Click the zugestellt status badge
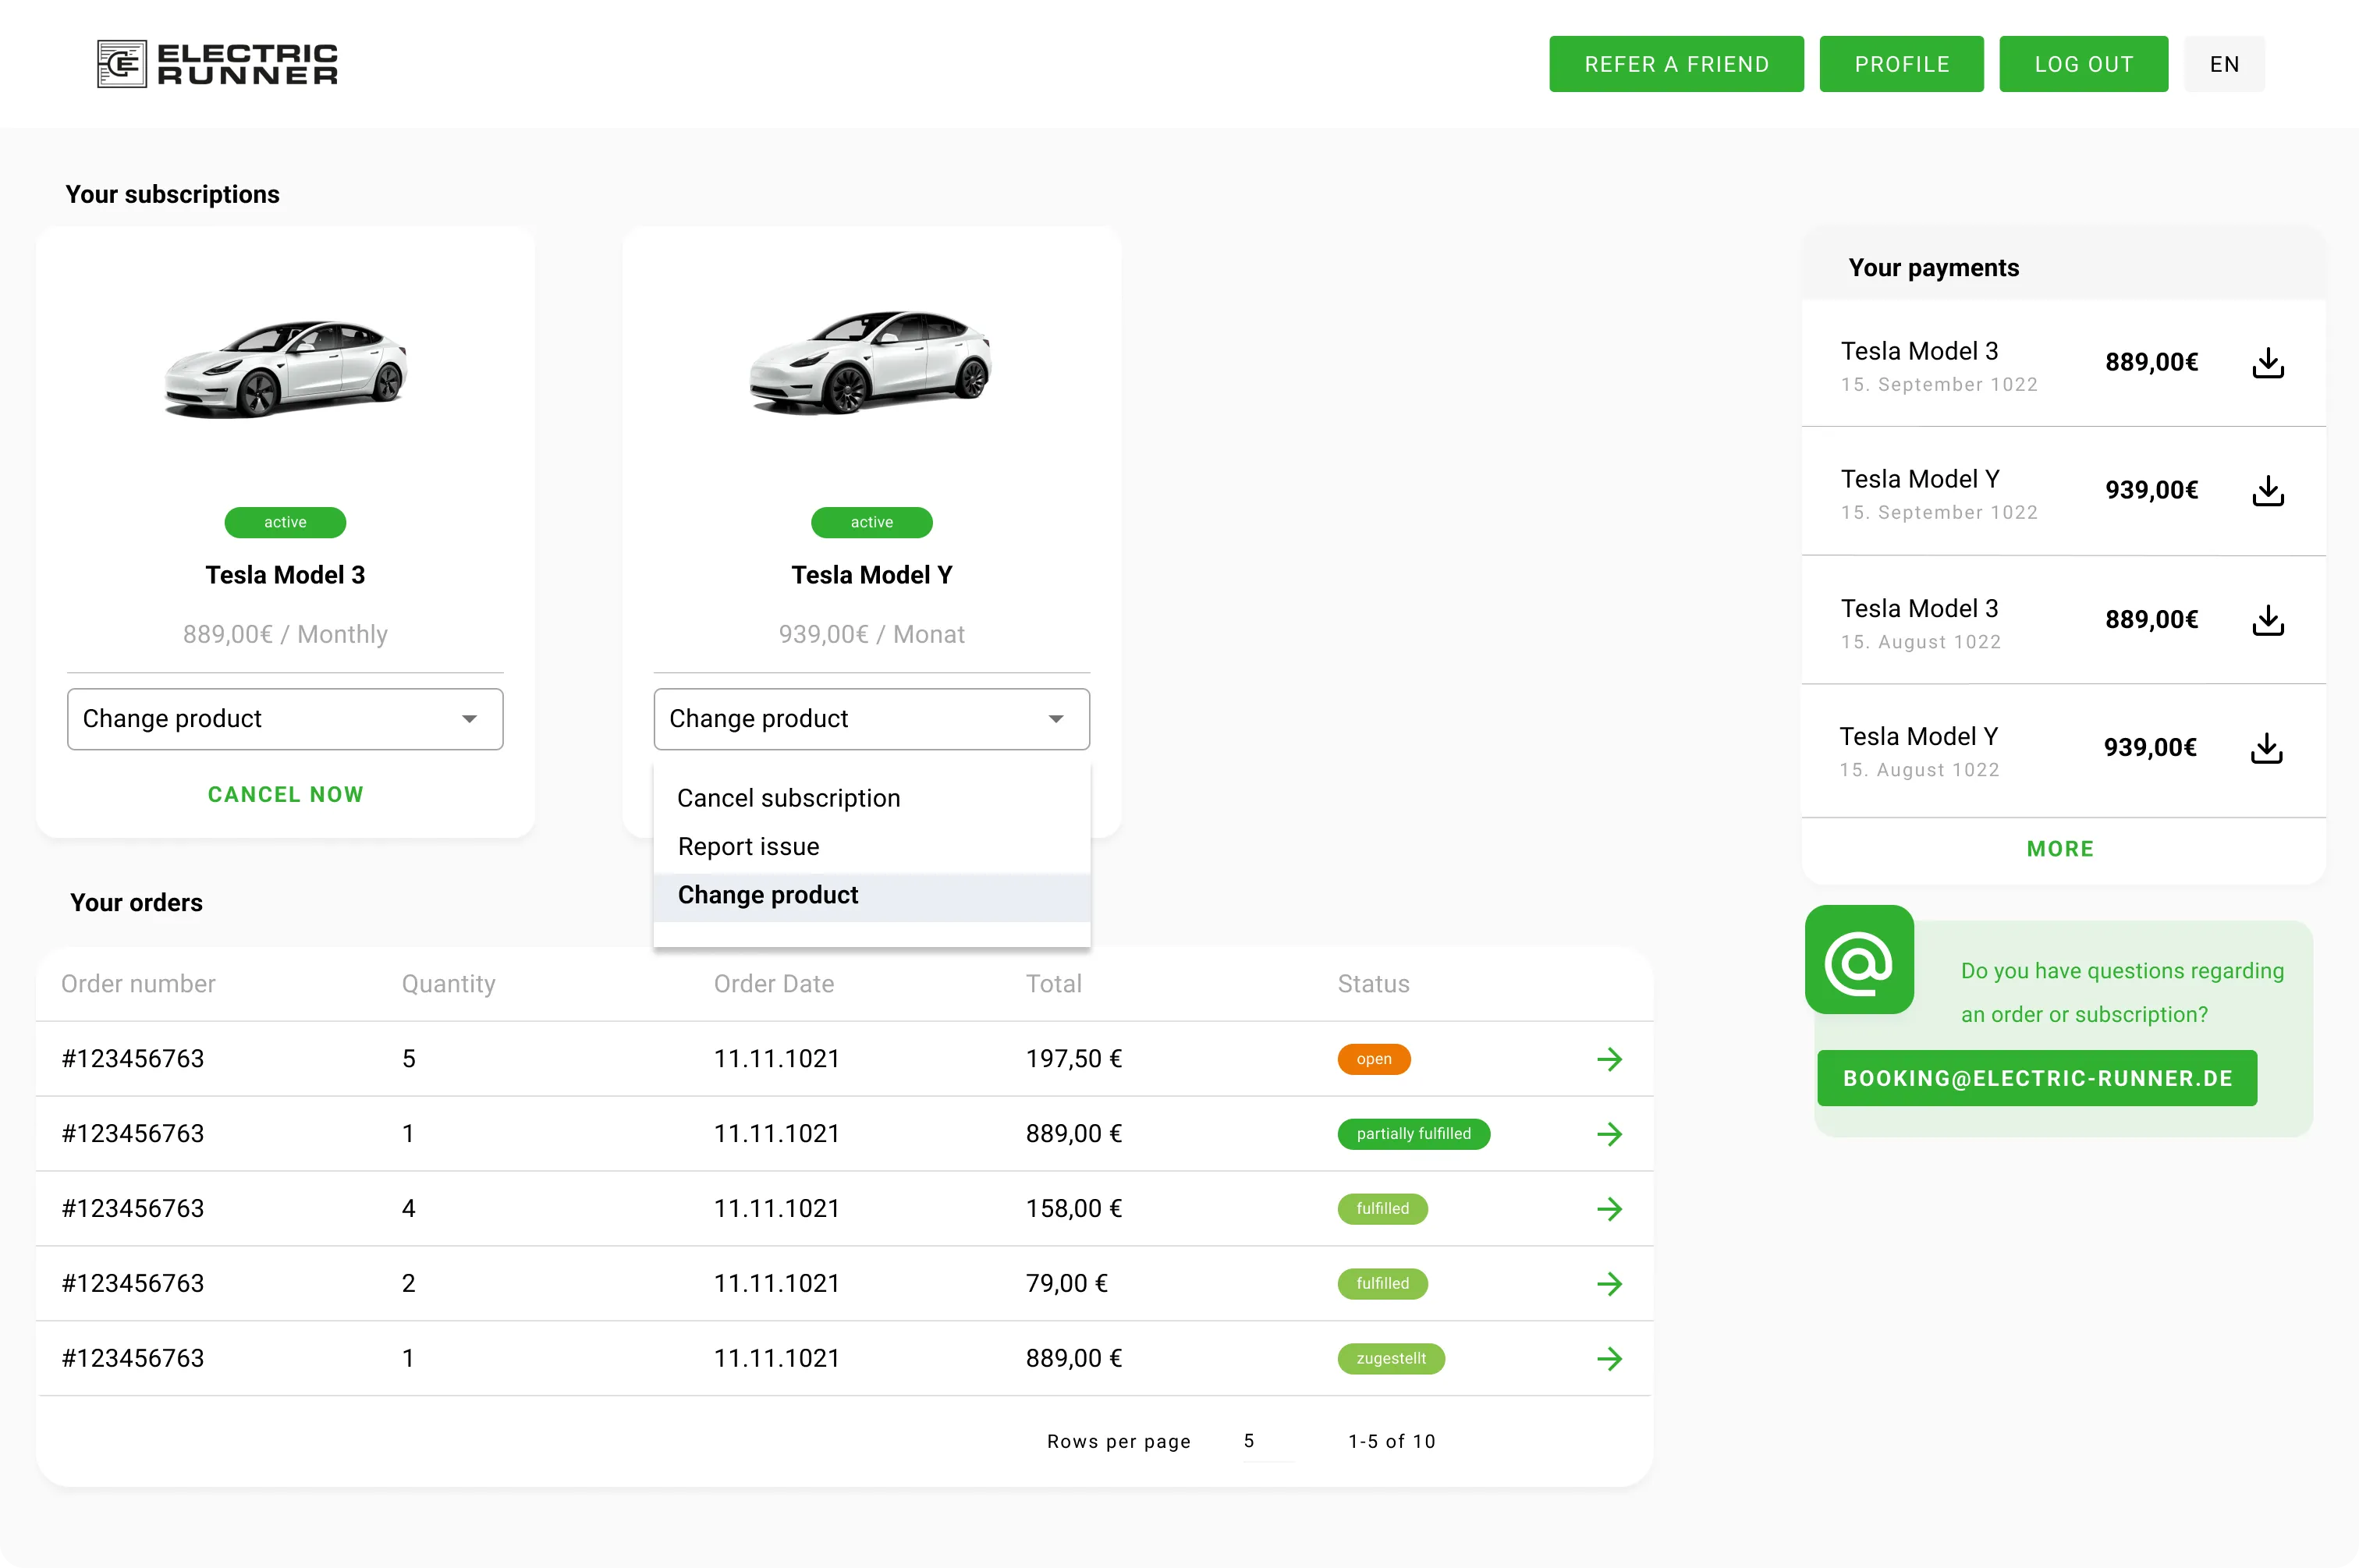 coord(1391,1359)
